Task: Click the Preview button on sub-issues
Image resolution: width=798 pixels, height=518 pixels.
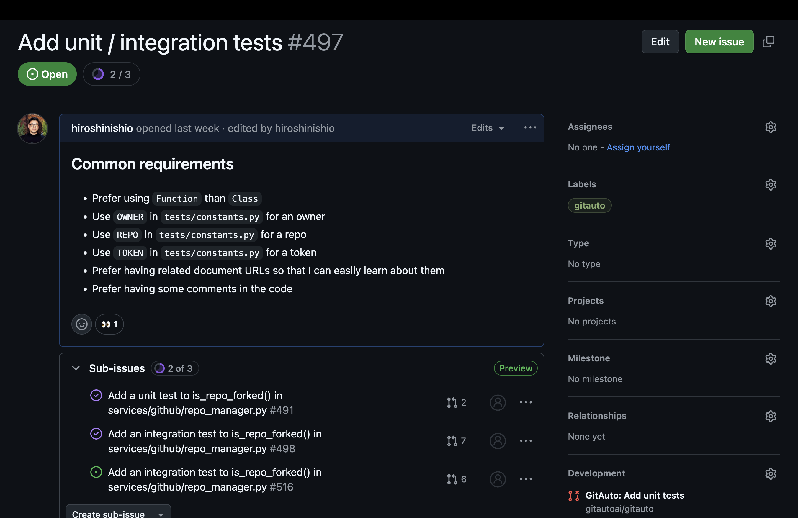Action: click(515, 368)
